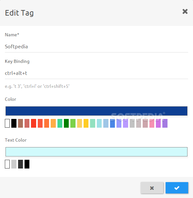This screenshot has width=193, height=198.
Task: Select the white swatch in Color palette
Action: point(7,123)
